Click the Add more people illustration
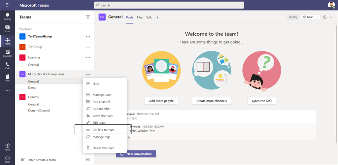 [x=161, y=70]
